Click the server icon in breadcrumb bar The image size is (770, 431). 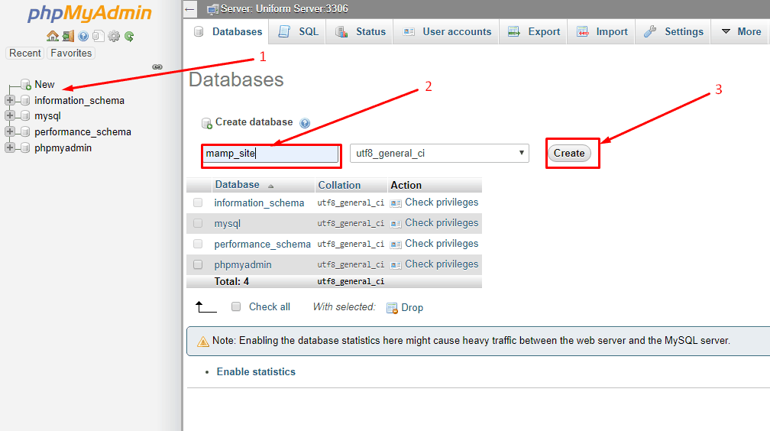point(212,9)
